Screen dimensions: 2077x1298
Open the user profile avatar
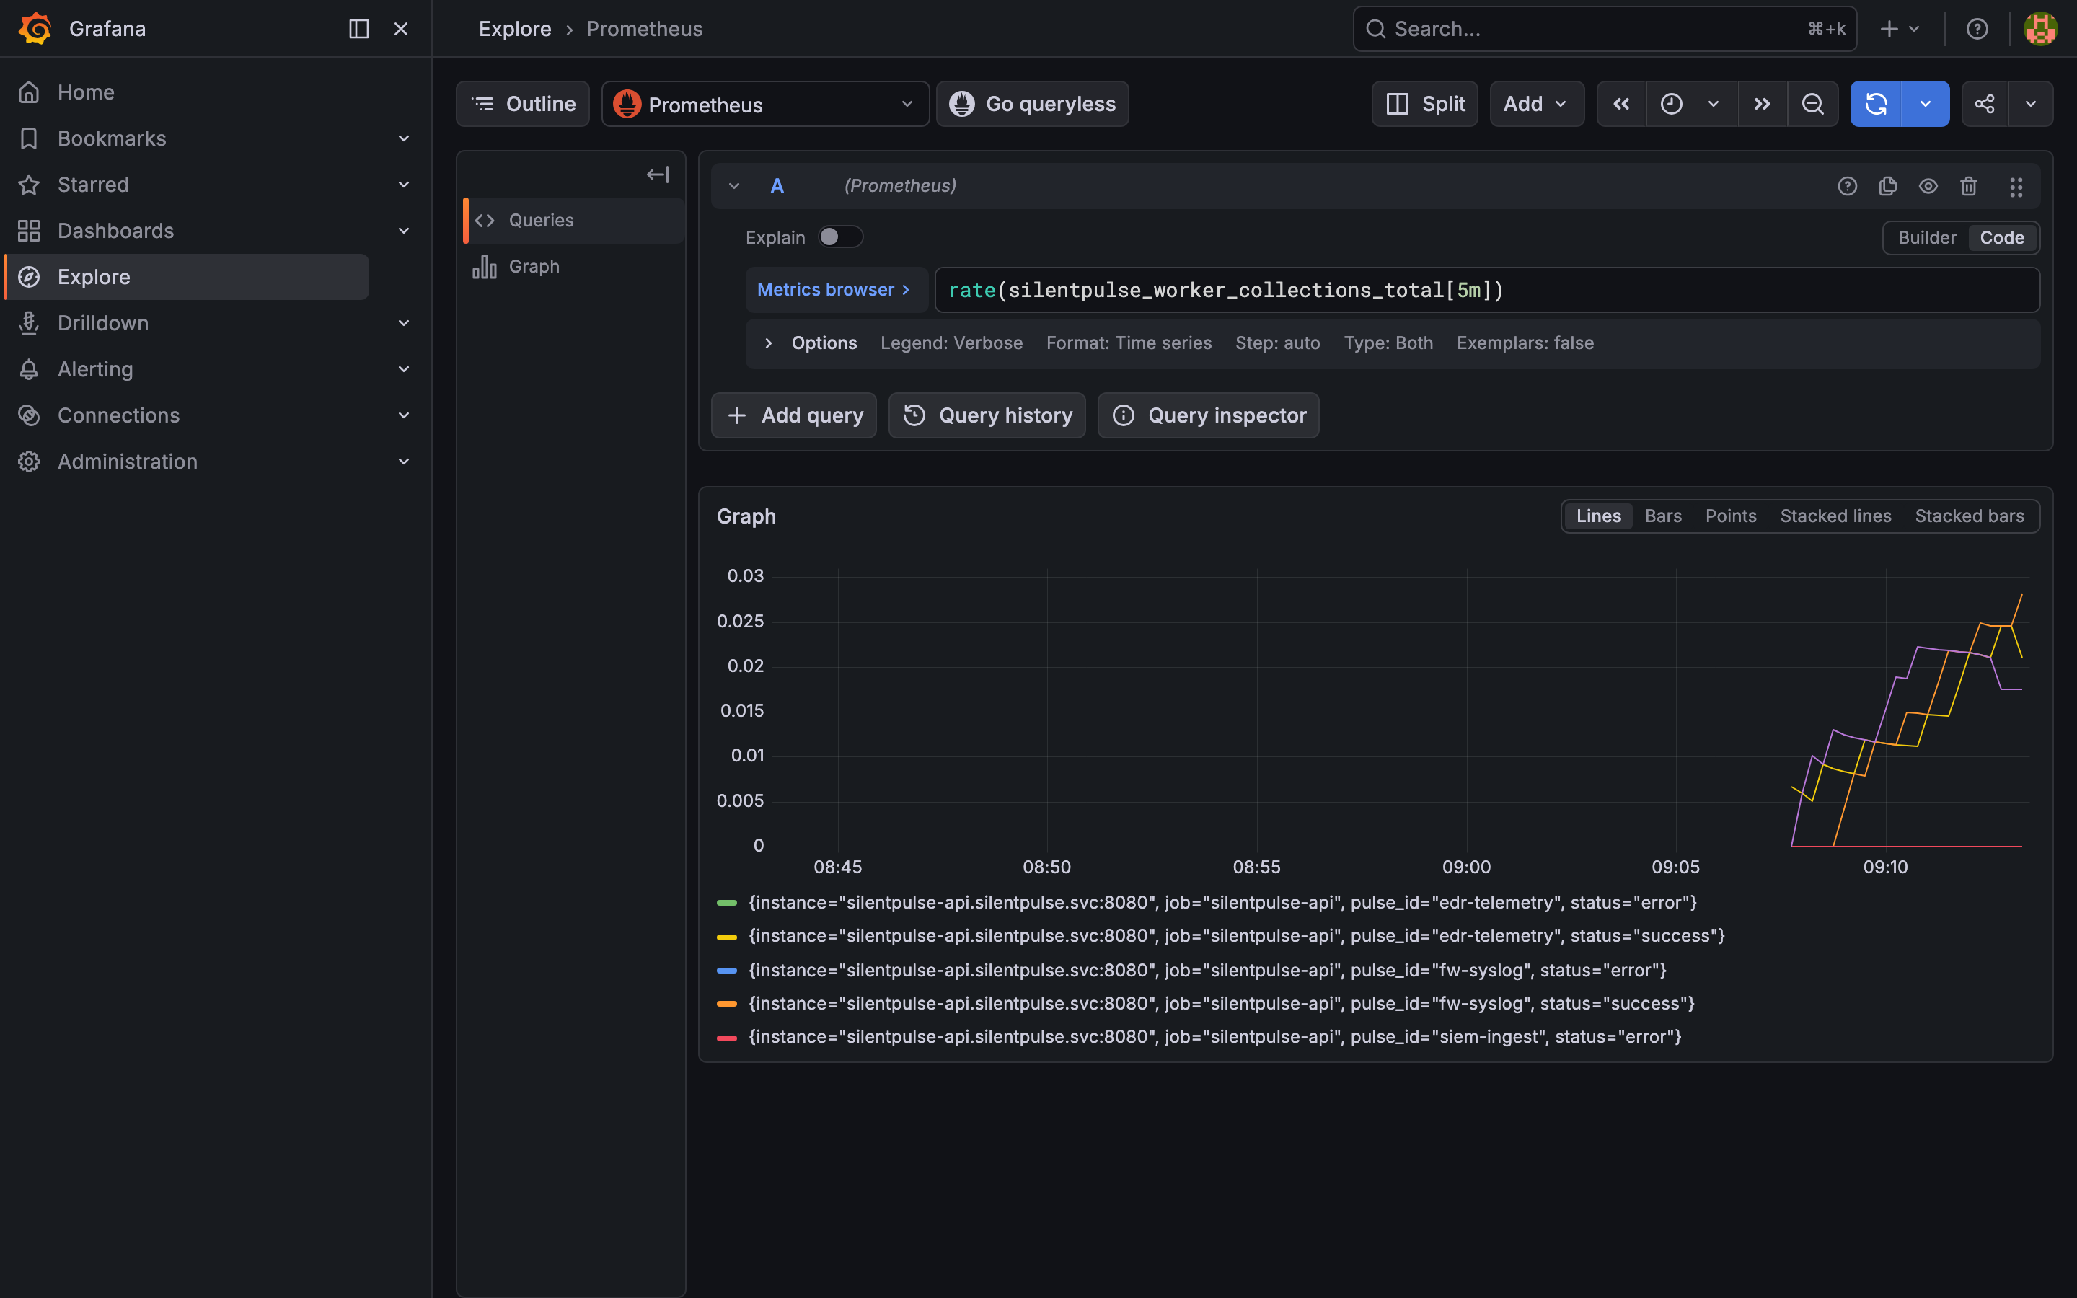click(x=2040, y=28)
